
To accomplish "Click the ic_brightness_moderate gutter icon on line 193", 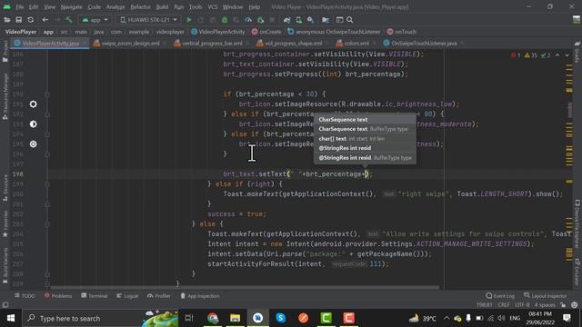I will tap(33, 124).
